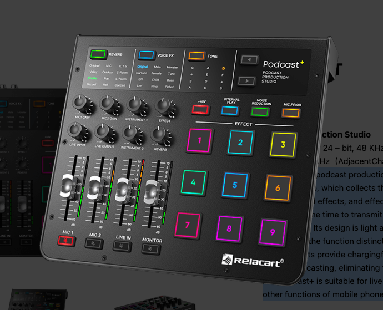Hit magenta effect pad 8
Image resolution: width=383 pixels, height=310 pixels.
tap(229, 228)
